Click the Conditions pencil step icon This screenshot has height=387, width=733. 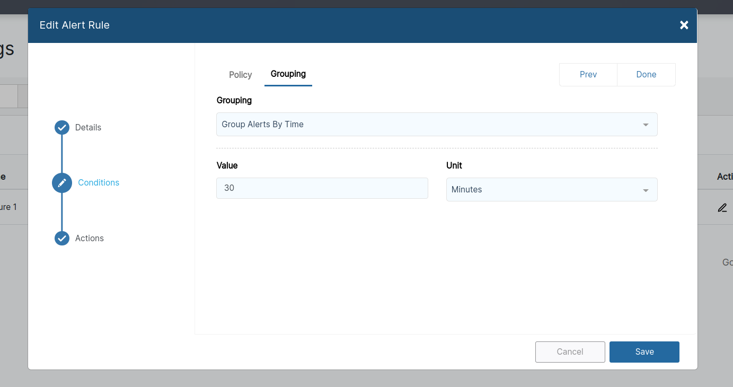click(x=61, y=182)
